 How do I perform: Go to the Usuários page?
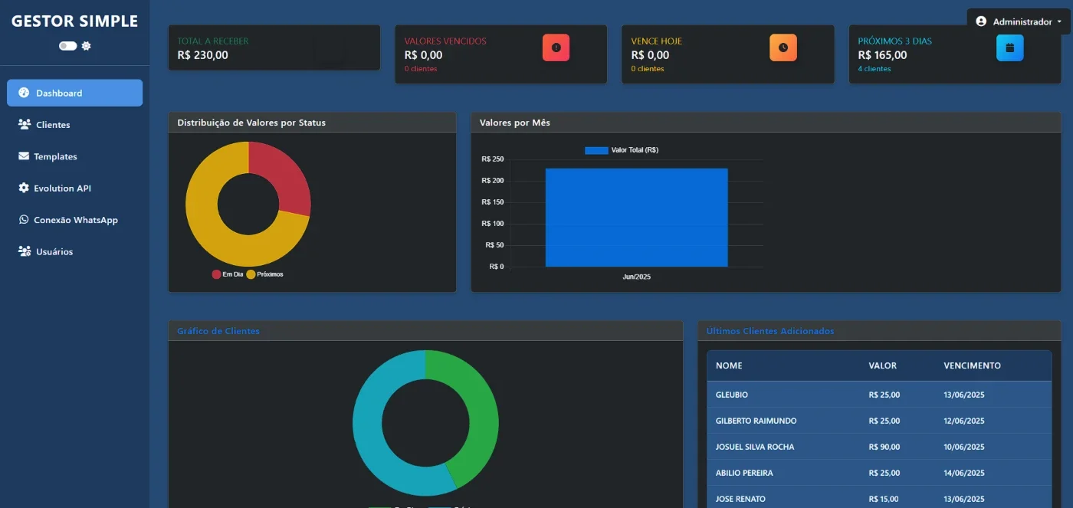coord(74,251)
